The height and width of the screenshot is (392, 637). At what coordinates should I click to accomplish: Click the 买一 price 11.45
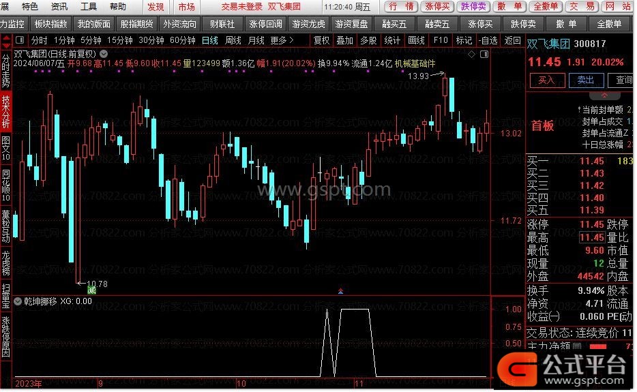[x=592, y=162]
